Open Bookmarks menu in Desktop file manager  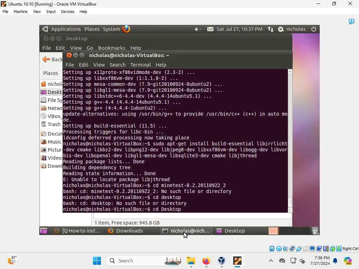pyautogui.click(x=112, y=48)
